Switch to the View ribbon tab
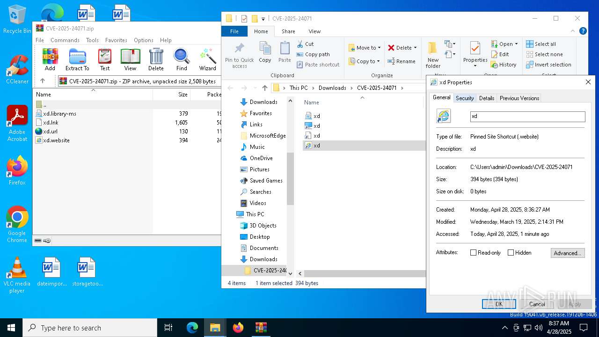Viewport: 599px width, 337px height. click(314, 31)
